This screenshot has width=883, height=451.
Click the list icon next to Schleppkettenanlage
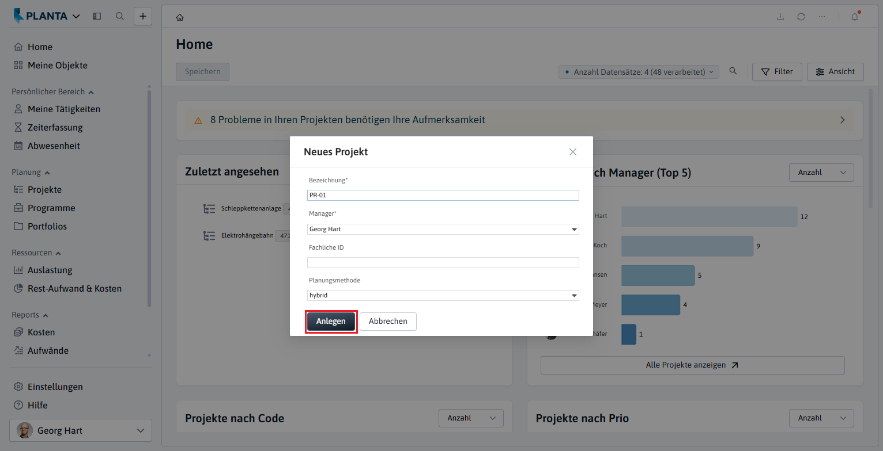click(209, 209)
